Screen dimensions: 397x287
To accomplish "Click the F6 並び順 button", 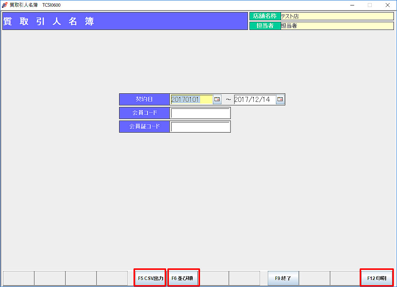I will click(182, 278).
